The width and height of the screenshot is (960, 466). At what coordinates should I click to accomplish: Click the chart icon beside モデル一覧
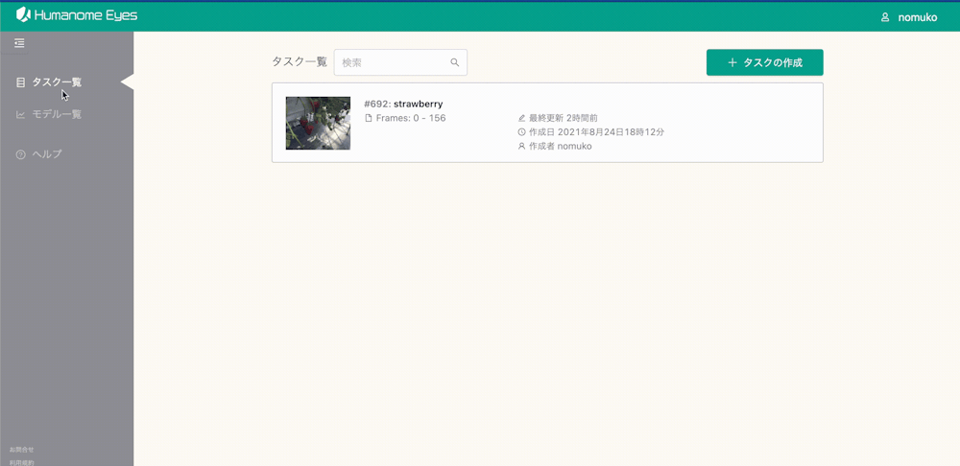pos(21,115)
